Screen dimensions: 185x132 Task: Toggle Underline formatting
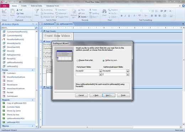[129, 16]
